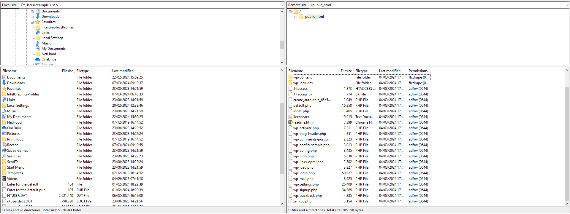Click the Chrome icon beside readme.html
Viewport: 570px width, 214px height.
point(290,122)
